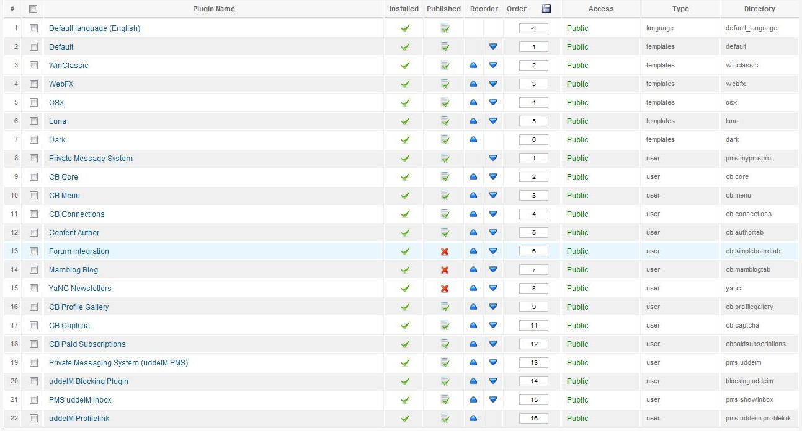Screen dimensions: 802x431
Task: Unpublish the CB Paid Subscriptions plugin
Action: (x=445, y=344)
